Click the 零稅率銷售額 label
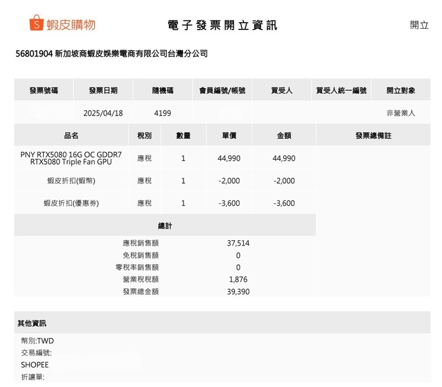 tap(137, 267)
